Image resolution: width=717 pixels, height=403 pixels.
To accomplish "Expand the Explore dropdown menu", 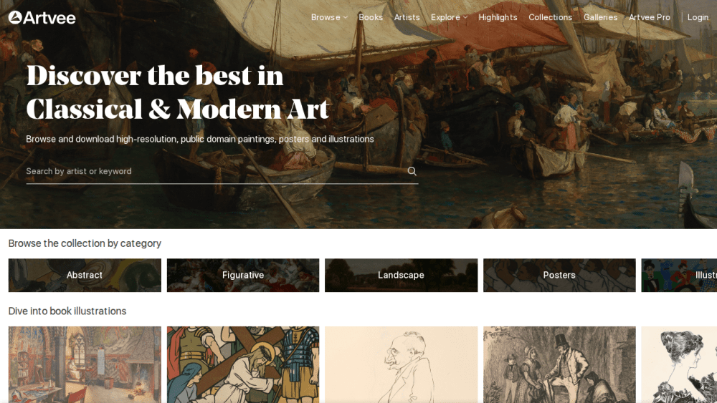I will [449, 17].
